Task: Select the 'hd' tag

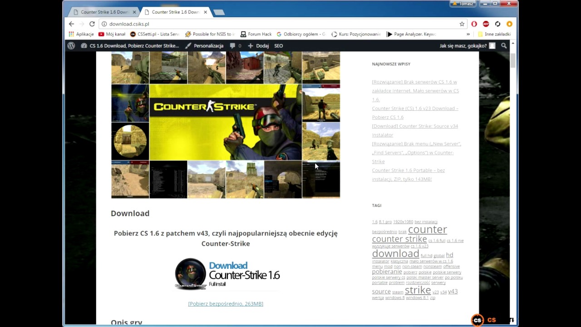Action: point(449,255)
